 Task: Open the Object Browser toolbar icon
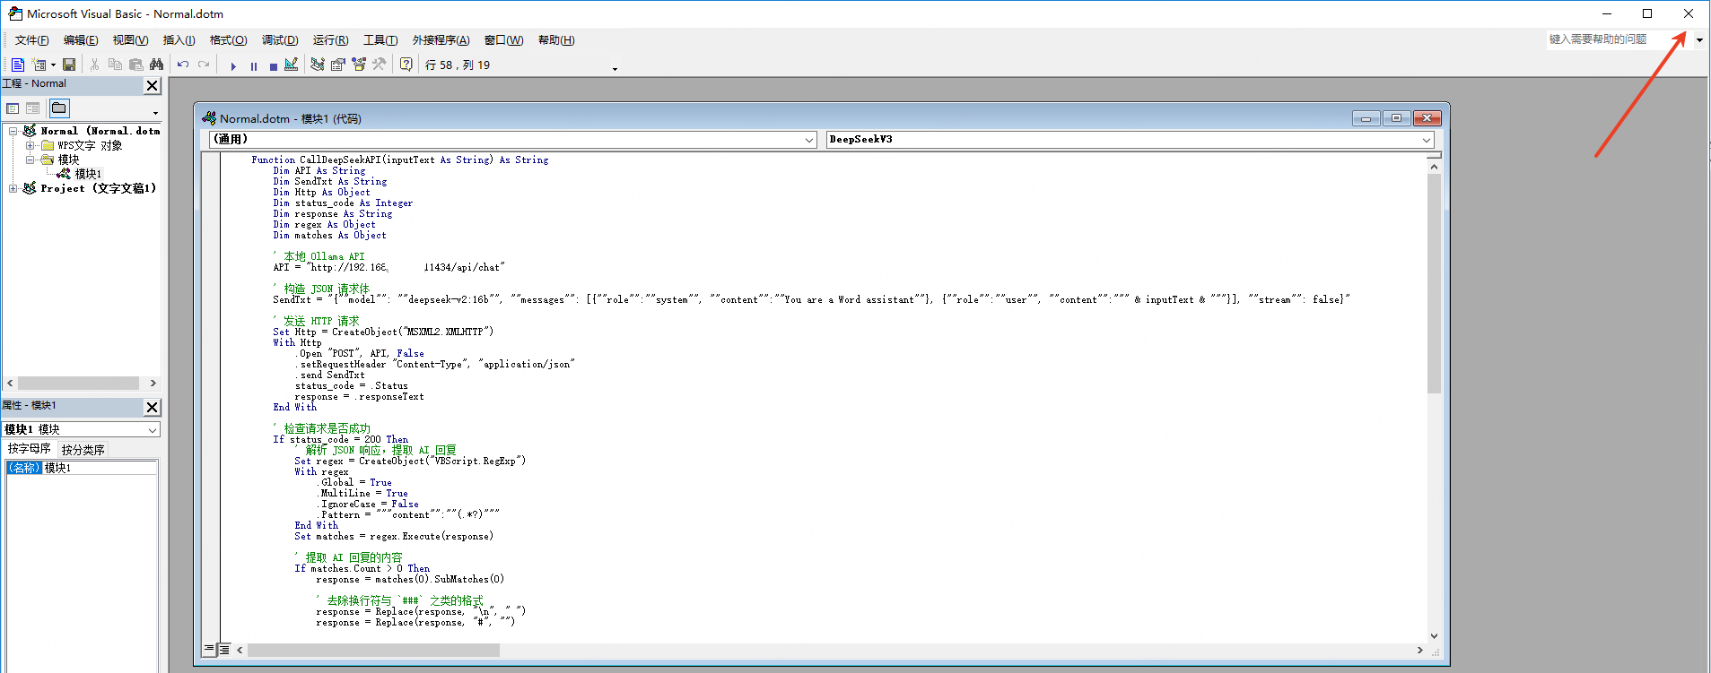click(359, 65)
